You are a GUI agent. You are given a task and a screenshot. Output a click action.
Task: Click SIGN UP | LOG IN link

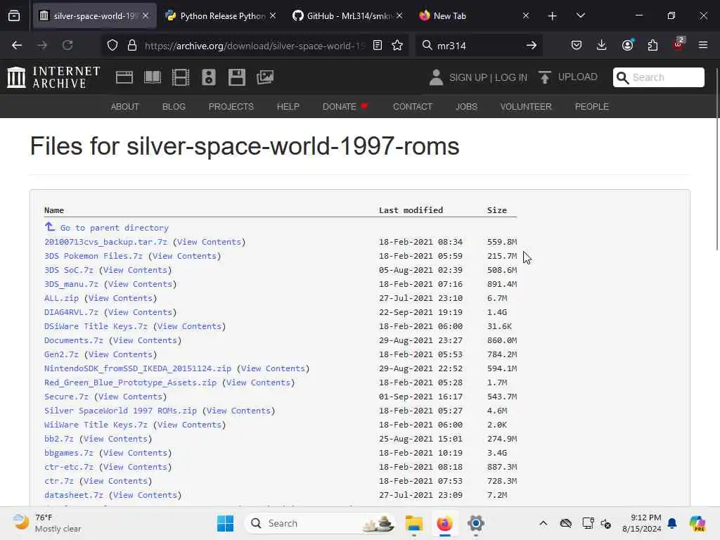pyautogui.click(x=488, y=77)
